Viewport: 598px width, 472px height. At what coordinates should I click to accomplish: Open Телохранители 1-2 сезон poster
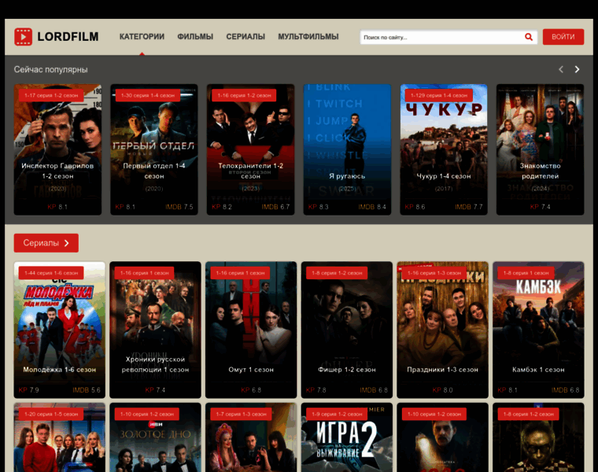[x=250, y=149]
